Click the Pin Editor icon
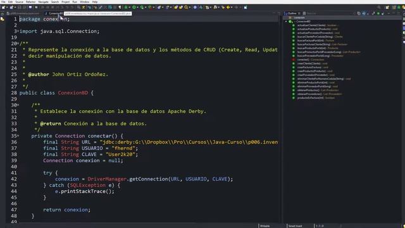The height and width of the screenshot is (228, 405). (246, 8)
